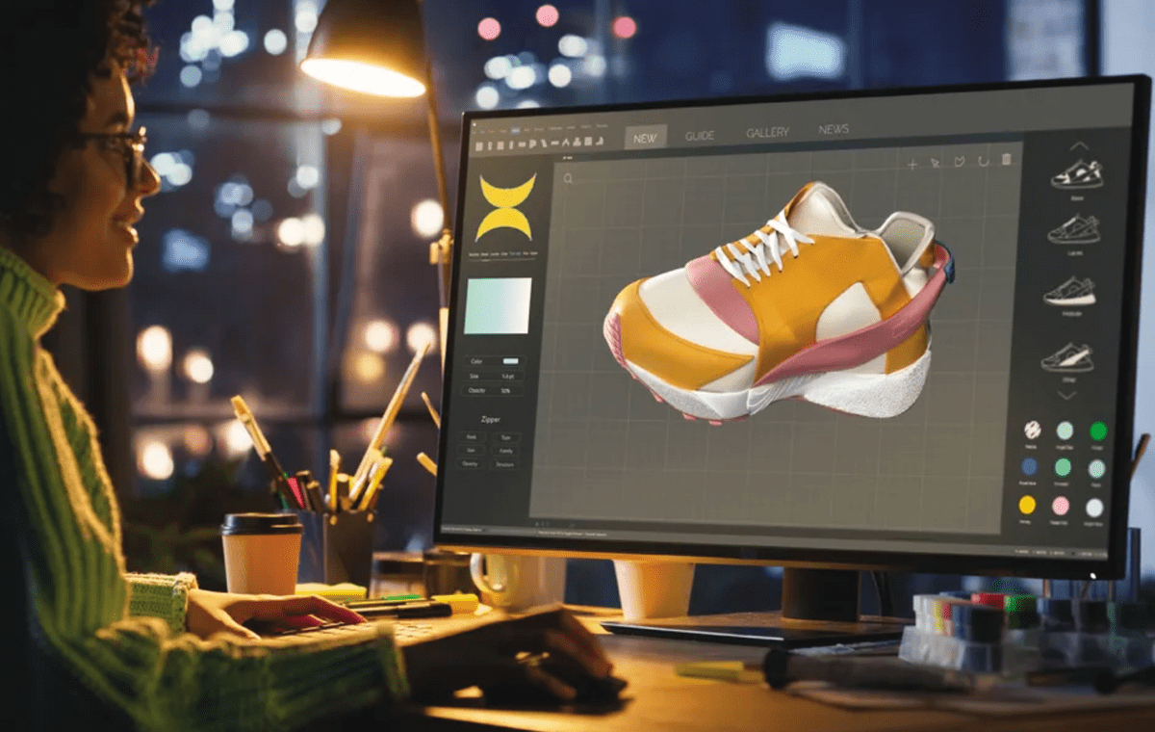Click the Opacity button under Zipper
Viewport: 1155px width, 732px height.
tap(470, 463)
